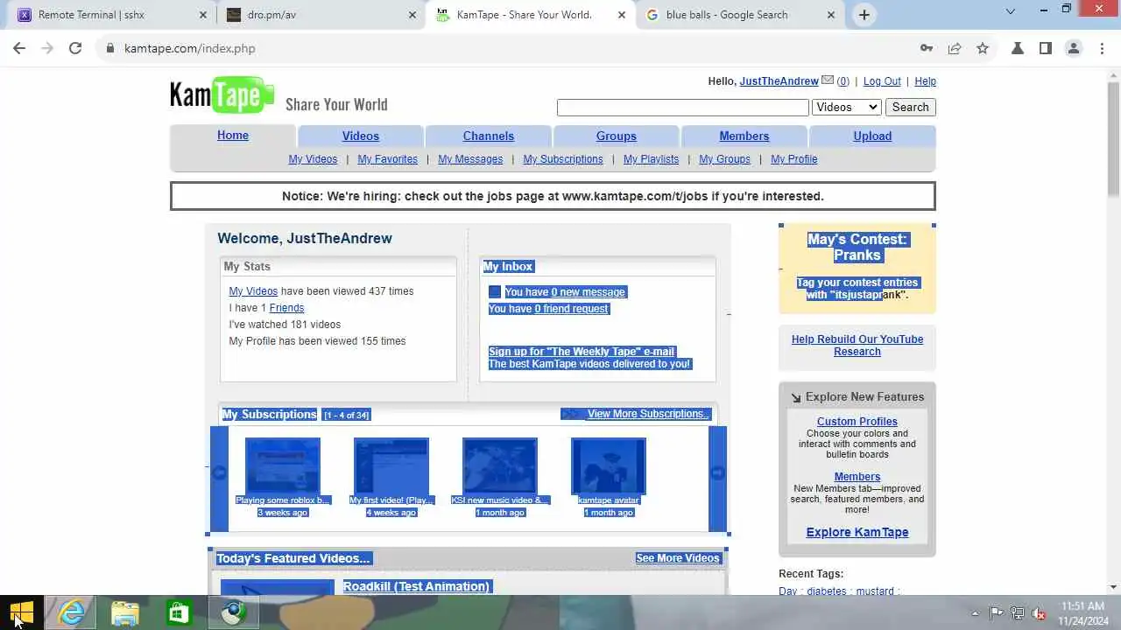Open the Videos search type dropdown
The width and height of the screenshot is (1121, 630).
tap(846, 107)
